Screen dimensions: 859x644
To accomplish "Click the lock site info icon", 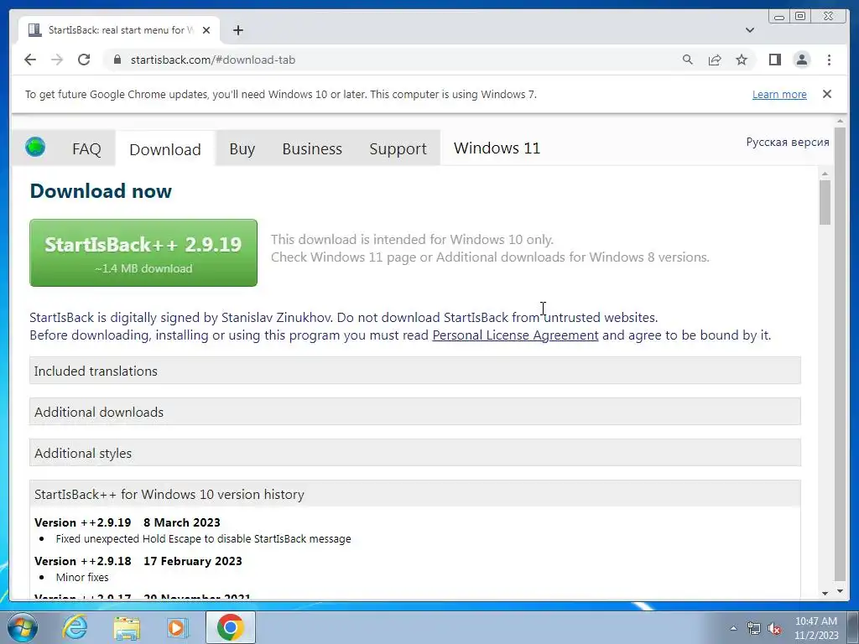I will [117, 60].
